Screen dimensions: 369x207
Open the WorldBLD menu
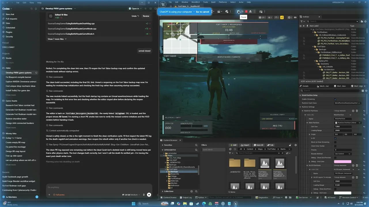[195, 2]
